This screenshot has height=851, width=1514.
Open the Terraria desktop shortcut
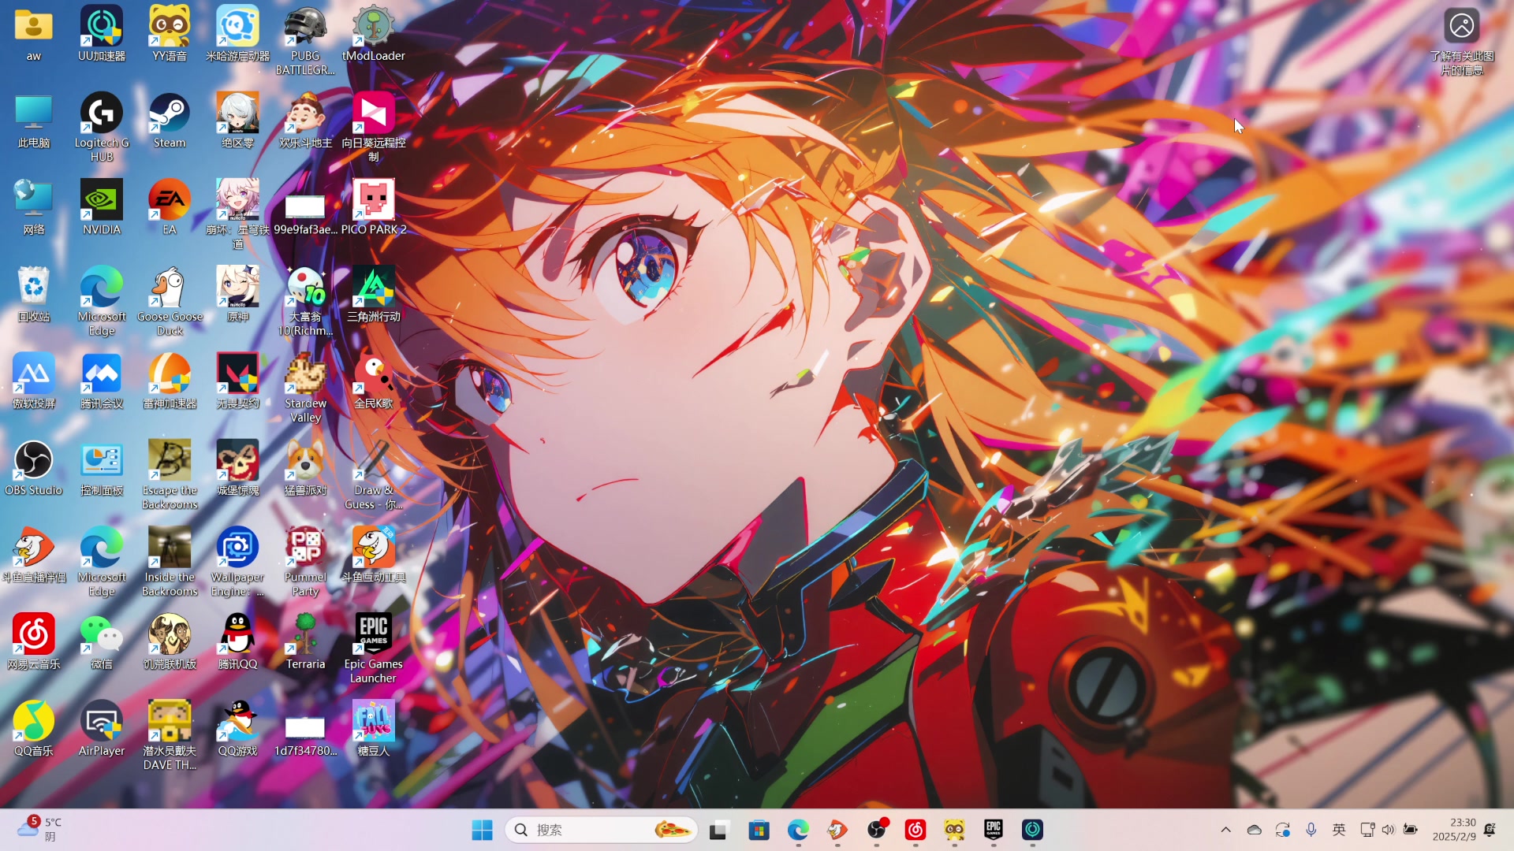click(x=305, y=641)
